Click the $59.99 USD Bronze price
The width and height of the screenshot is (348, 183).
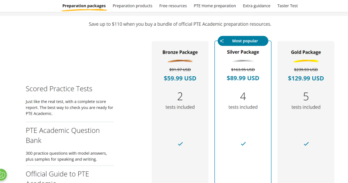point(180,78)
